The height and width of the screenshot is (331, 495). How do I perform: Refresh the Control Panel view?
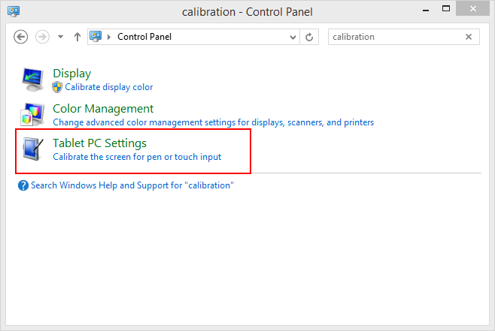pyautogui.click(x=309, y=38)
